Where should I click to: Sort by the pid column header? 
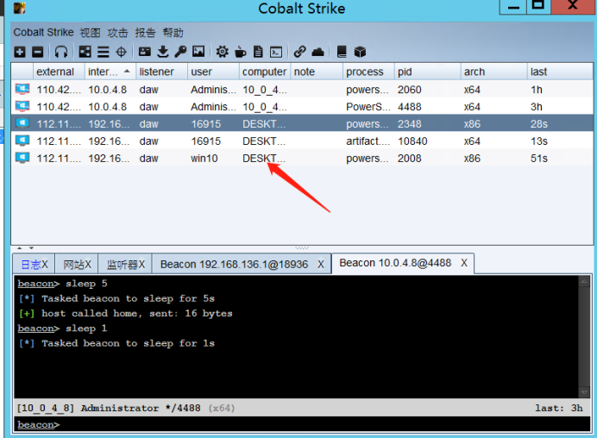pos(427,72)
